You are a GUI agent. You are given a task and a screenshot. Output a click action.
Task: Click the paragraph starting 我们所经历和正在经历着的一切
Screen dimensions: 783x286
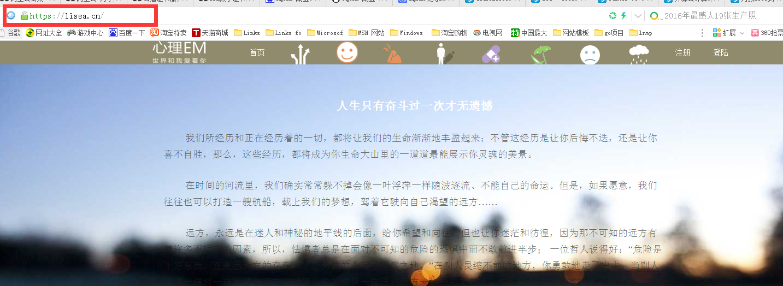click(x=410, y=146)
